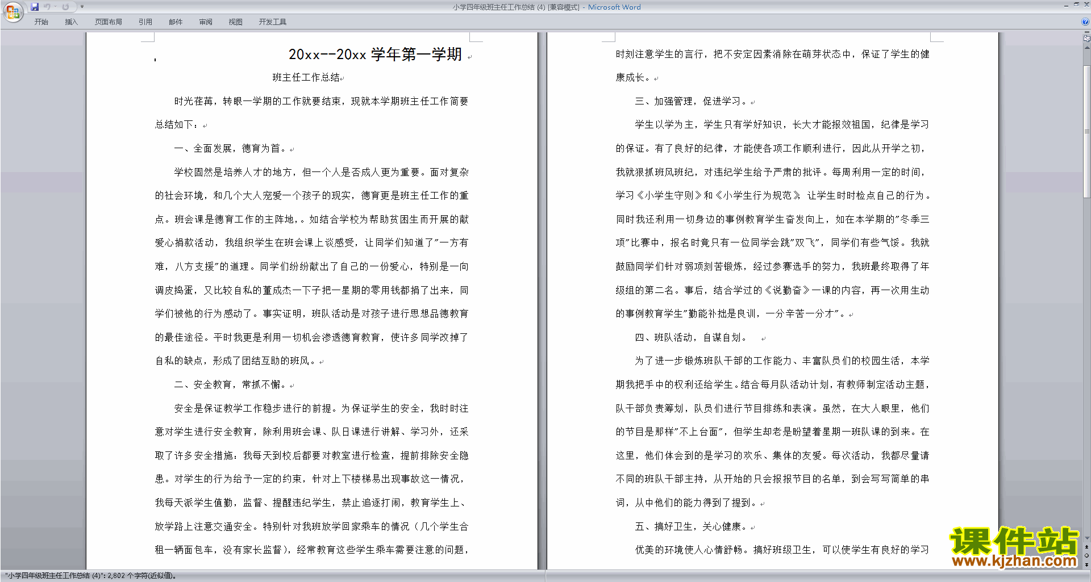Click the vertical scrollbar up arrow
Image resolution: width=1091 pixels, height=582 pixels.
click(1087, 48)
